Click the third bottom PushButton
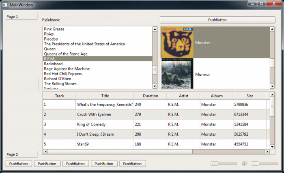This screenshot has width=284, height=173. (x=75, y=164)
